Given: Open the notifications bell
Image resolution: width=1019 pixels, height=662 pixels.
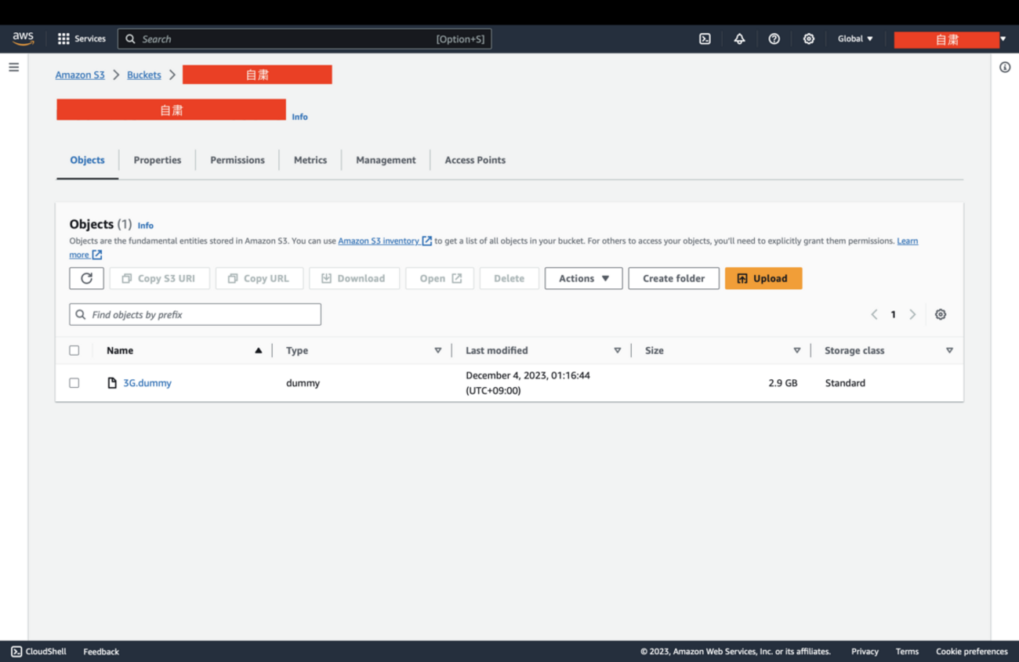Looking at the screenshot, I should point(739,38).
